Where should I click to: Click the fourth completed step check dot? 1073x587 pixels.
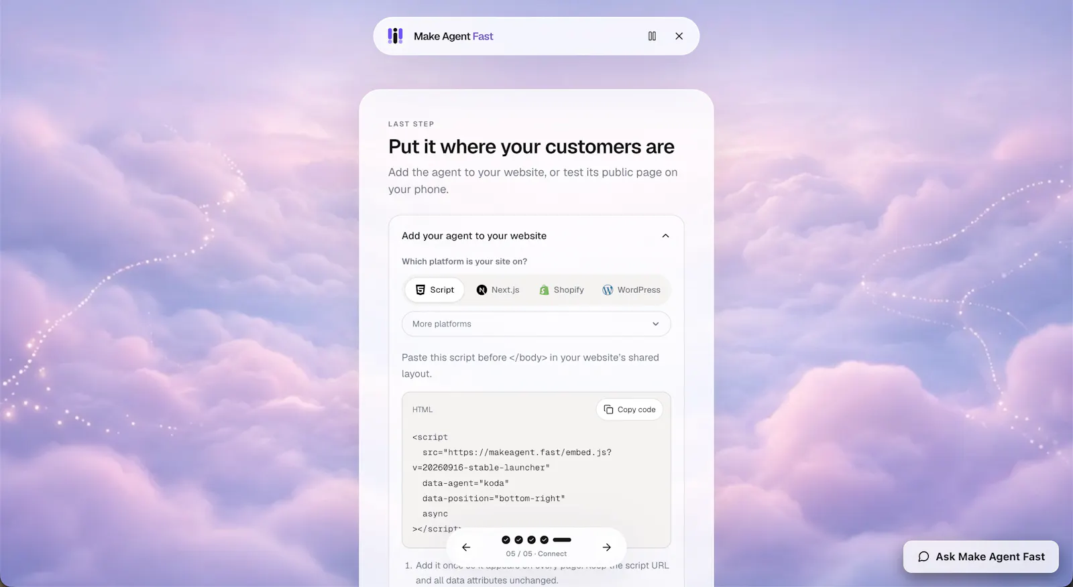544,539
